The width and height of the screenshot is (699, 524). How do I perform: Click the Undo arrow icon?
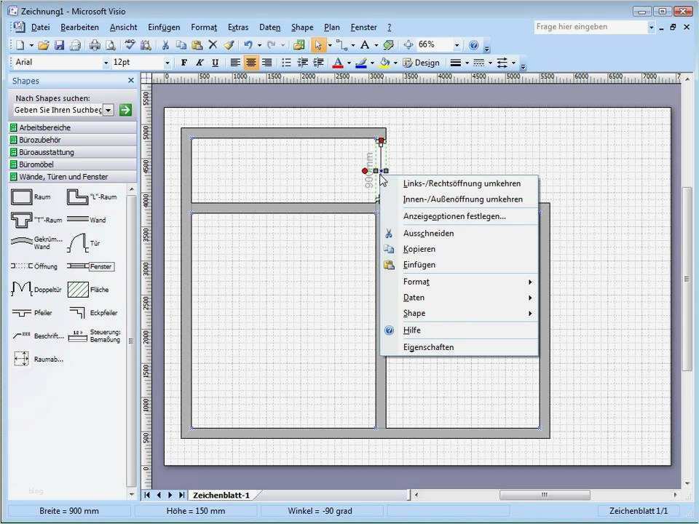click(x=248, y=45)
